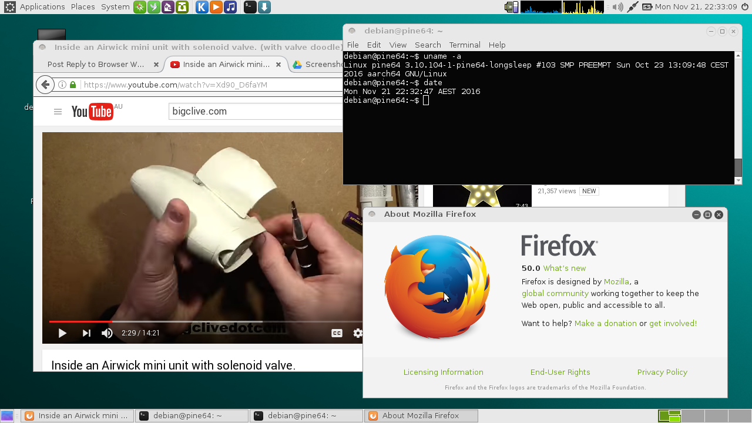Mute the YouTube player volume
The width and height of the screenshot is (752, 423).
point(107,333)
